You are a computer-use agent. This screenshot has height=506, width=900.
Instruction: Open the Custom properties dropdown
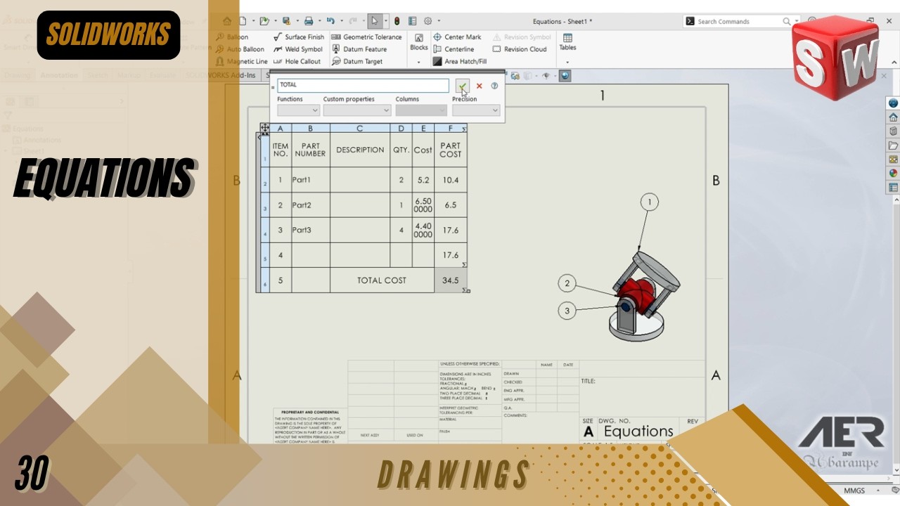tap(356, 110)
